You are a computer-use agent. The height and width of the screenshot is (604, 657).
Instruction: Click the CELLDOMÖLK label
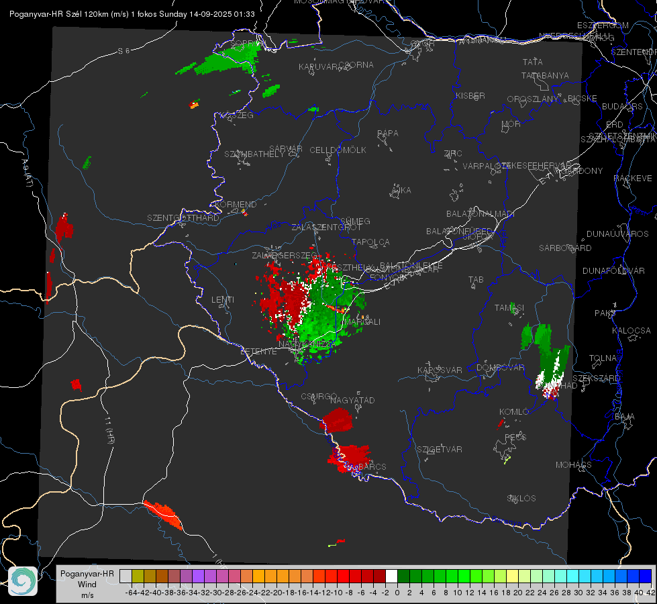pyautogui.click(x=338, y=150)
